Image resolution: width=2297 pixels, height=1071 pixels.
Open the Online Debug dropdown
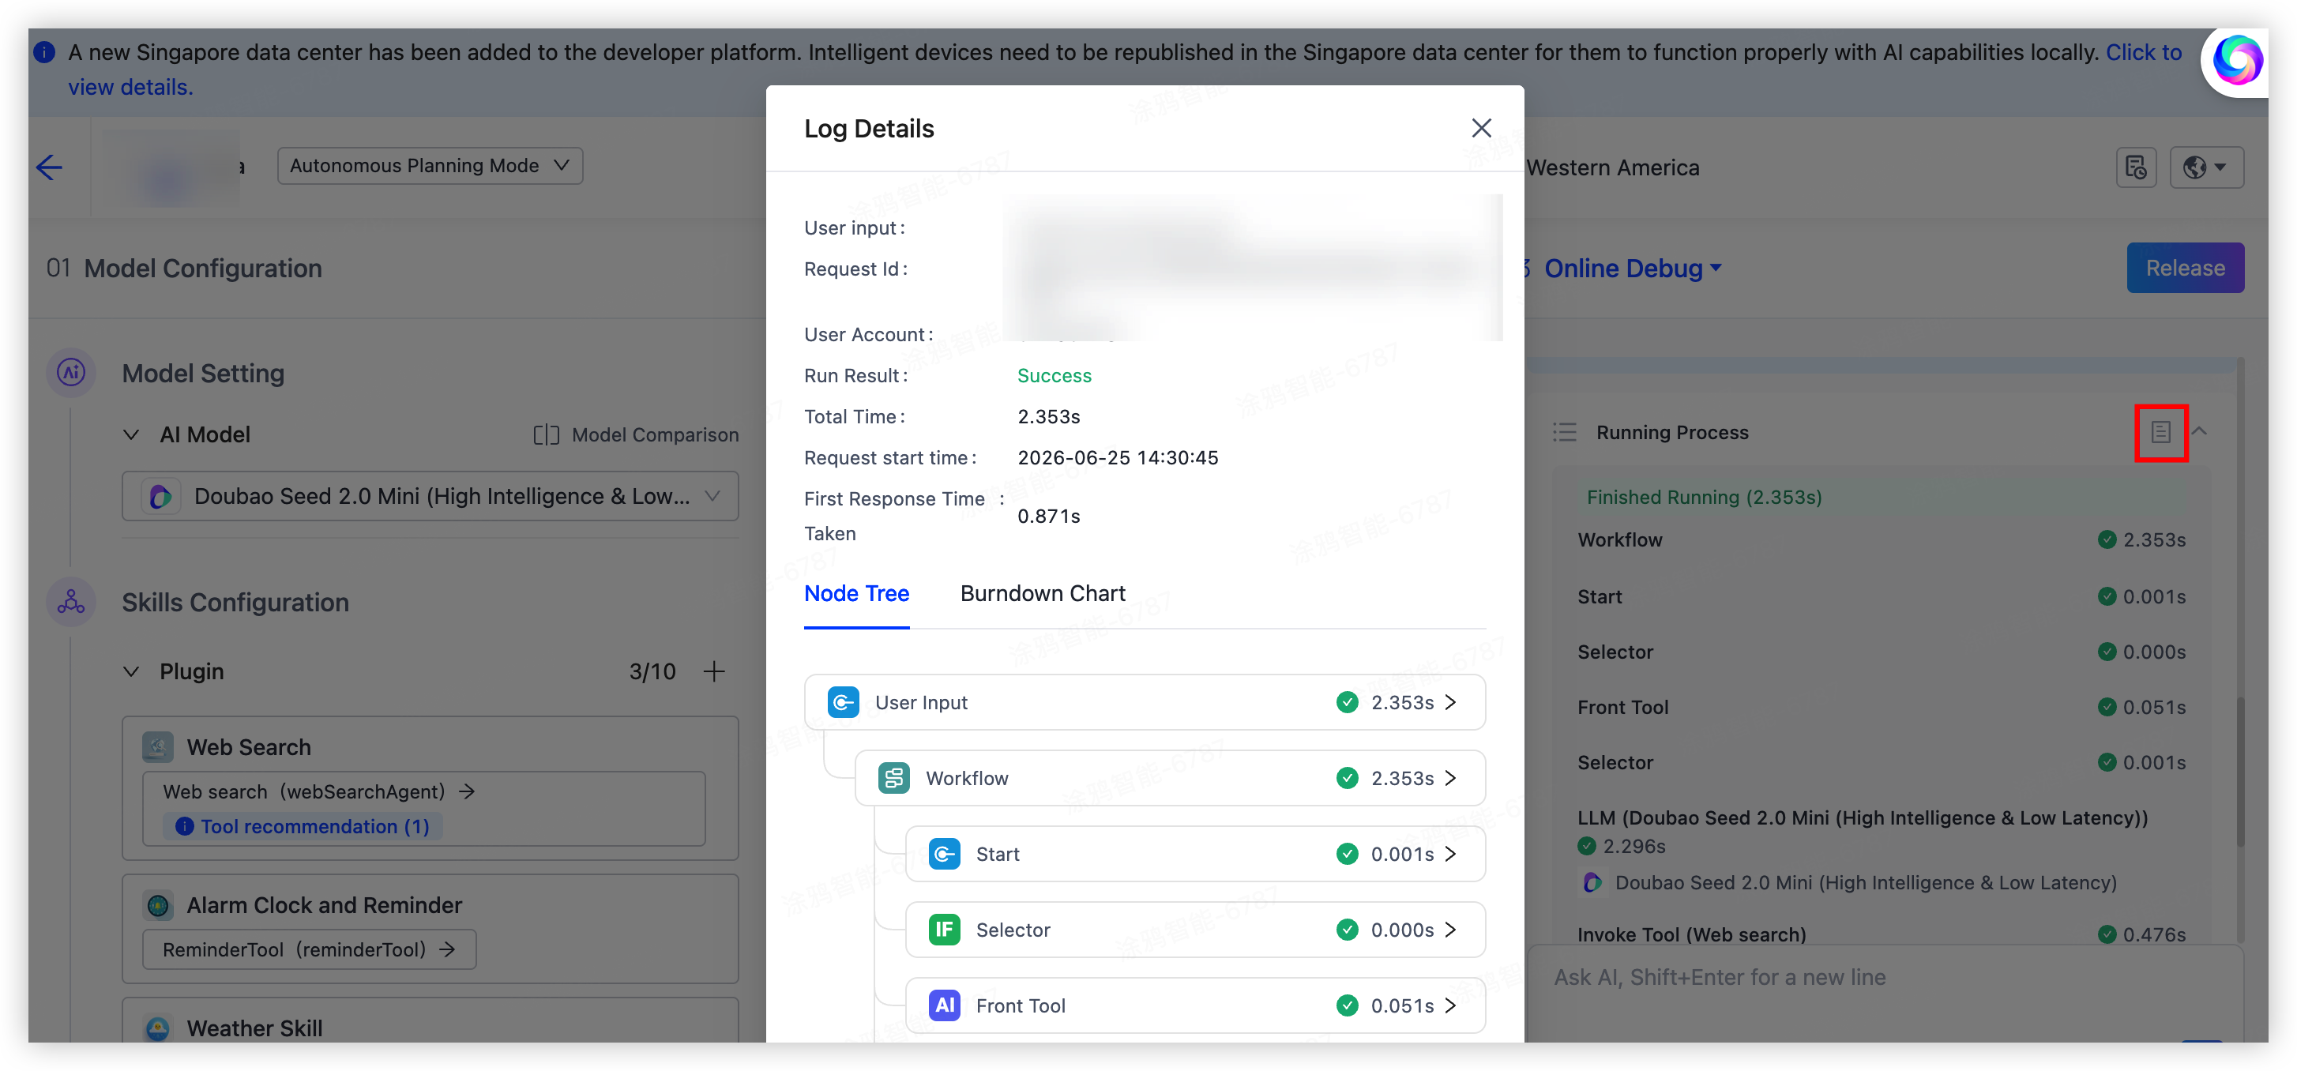tap(1631, 268)
